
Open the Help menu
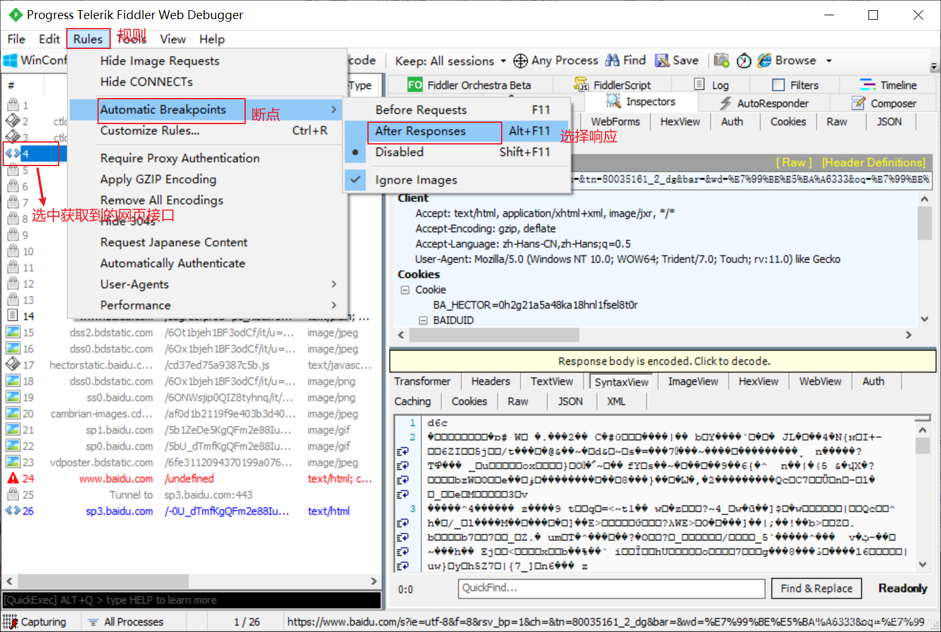click(x=212, y=39)
